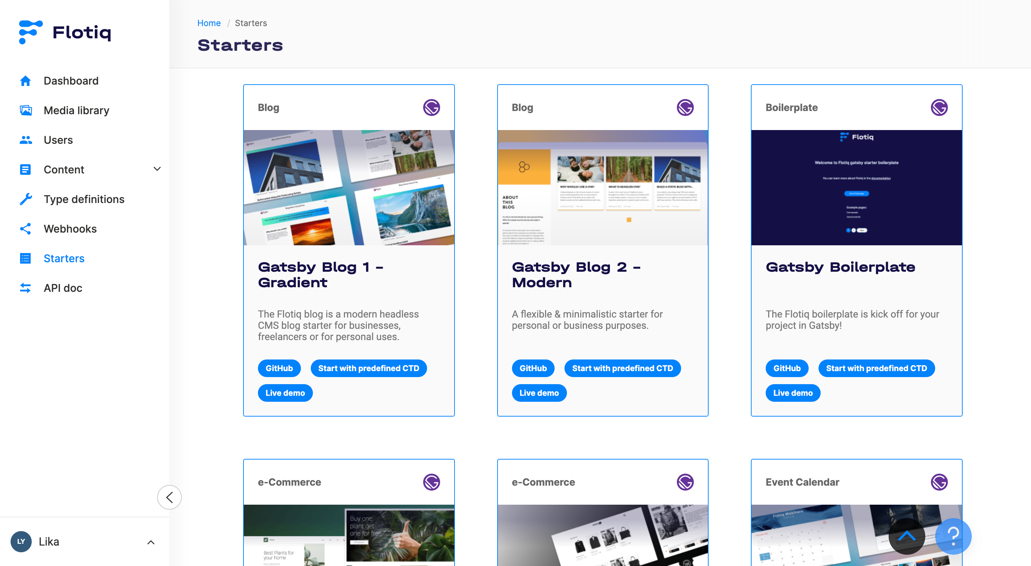Click first e-Commerce plants preview image
1031x566 pixels.
pyautogui.click(x=349, y=535)
